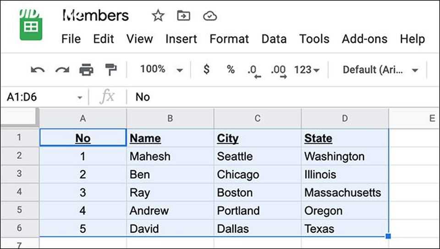Apply percent format to selection
The image size is (440, 249).
231,69
